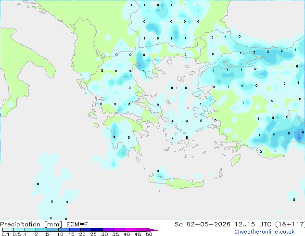
Task: Click the 40–45 mm magenta legend swatch
Action: coord(130,230)
